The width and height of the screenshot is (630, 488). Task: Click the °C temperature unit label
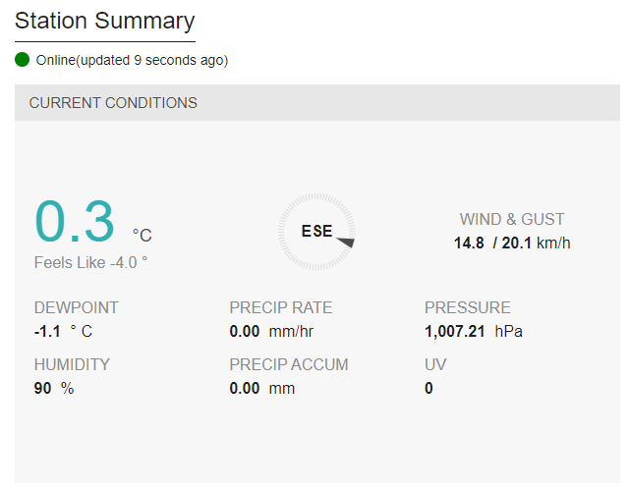click(x=143, y=236)
